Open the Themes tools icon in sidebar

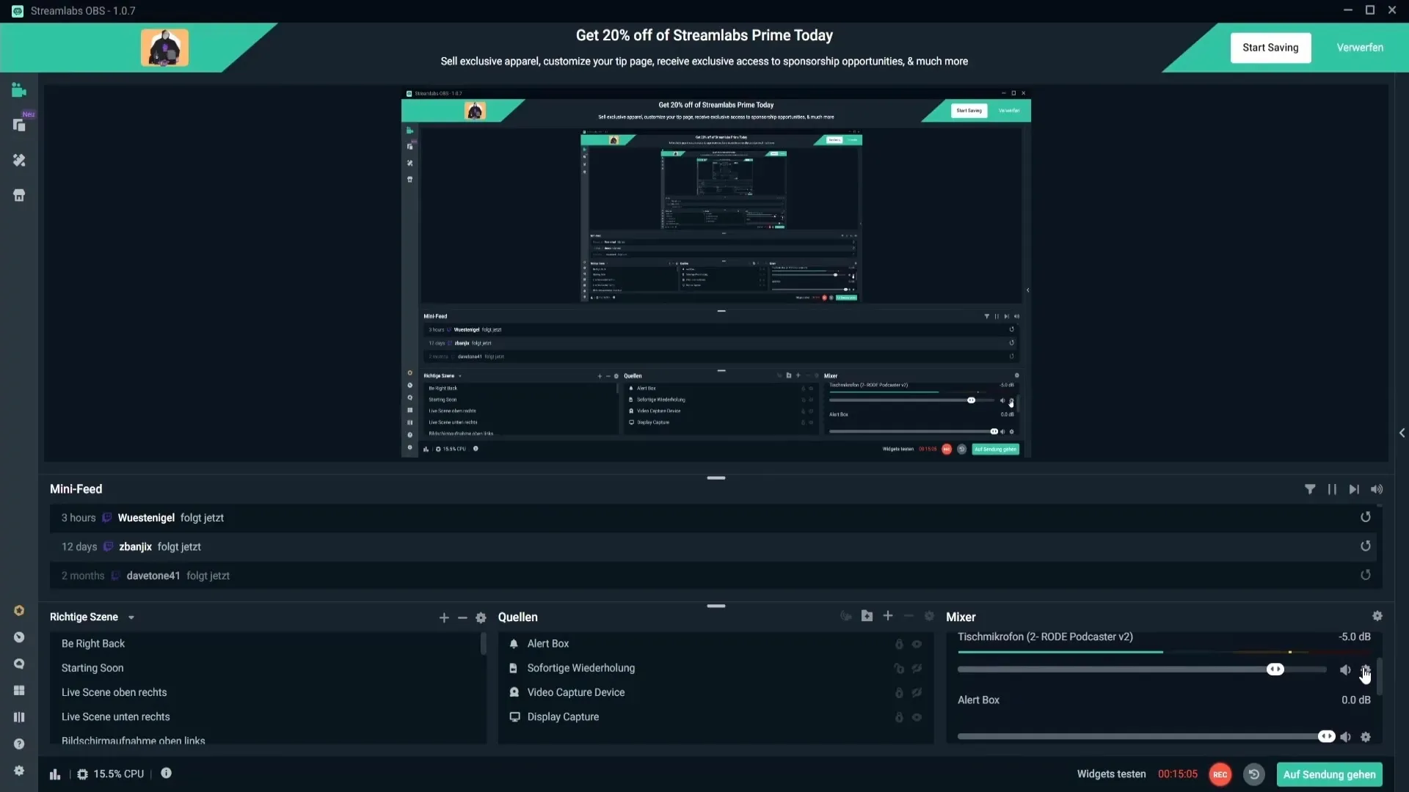[x=19, y=160]
